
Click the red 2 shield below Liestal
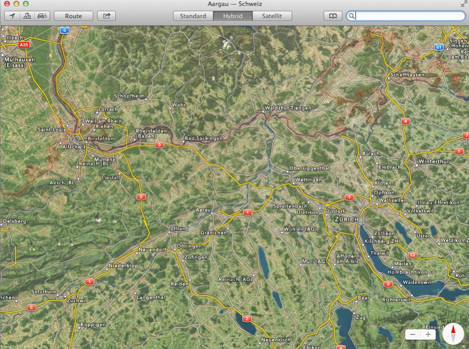[141, 197]
